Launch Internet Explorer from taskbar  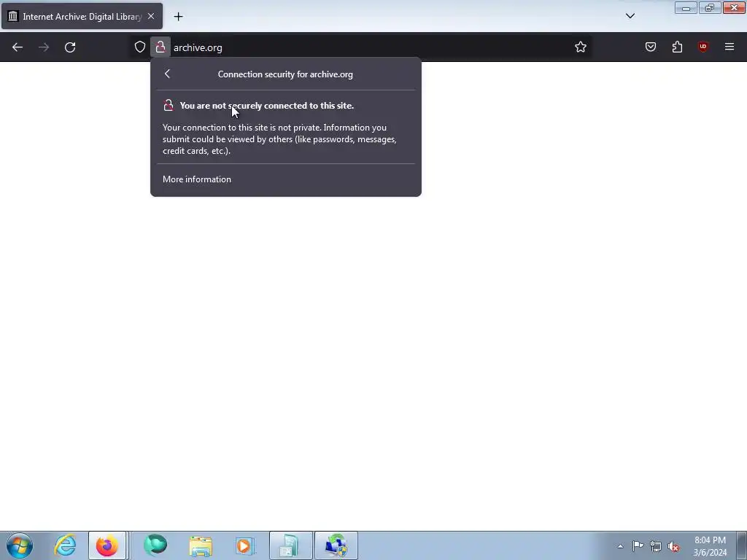click(65, 545)
